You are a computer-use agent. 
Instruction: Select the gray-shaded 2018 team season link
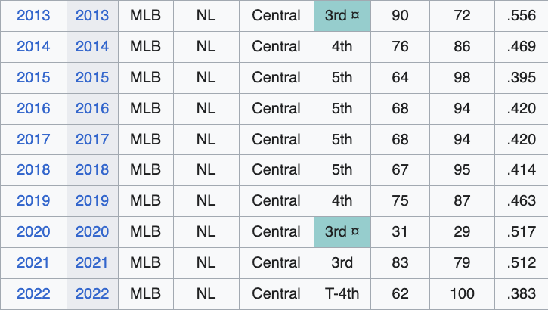click(x=92, y=170)
